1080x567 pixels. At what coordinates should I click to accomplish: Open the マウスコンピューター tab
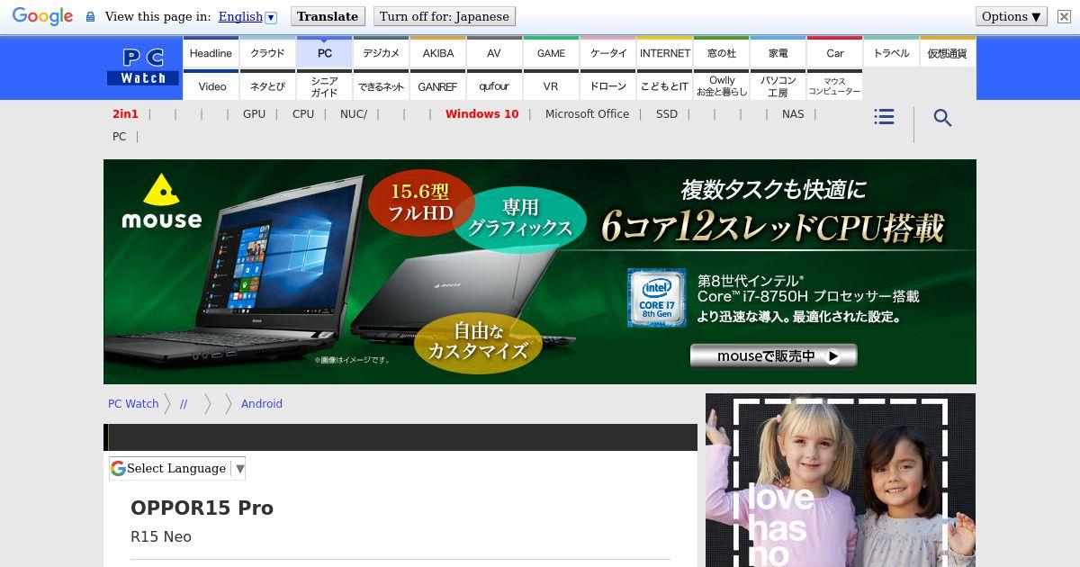[x=834, y=85]
